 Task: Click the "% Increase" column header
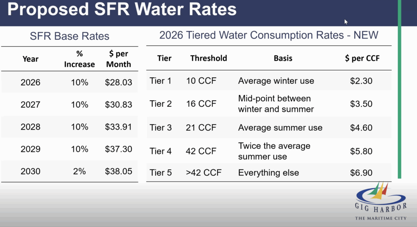79,59
